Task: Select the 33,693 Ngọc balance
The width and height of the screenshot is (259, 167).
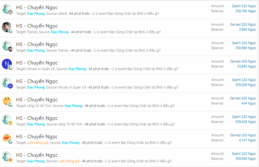Action: pyautogui.click(x=246, y=67)
